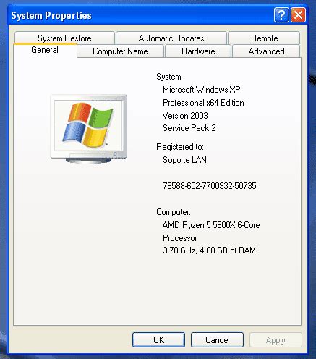This screenshot has width=316, height=359.
Task: Click the greyed-out Apply button
Action: tap(276, 340)
